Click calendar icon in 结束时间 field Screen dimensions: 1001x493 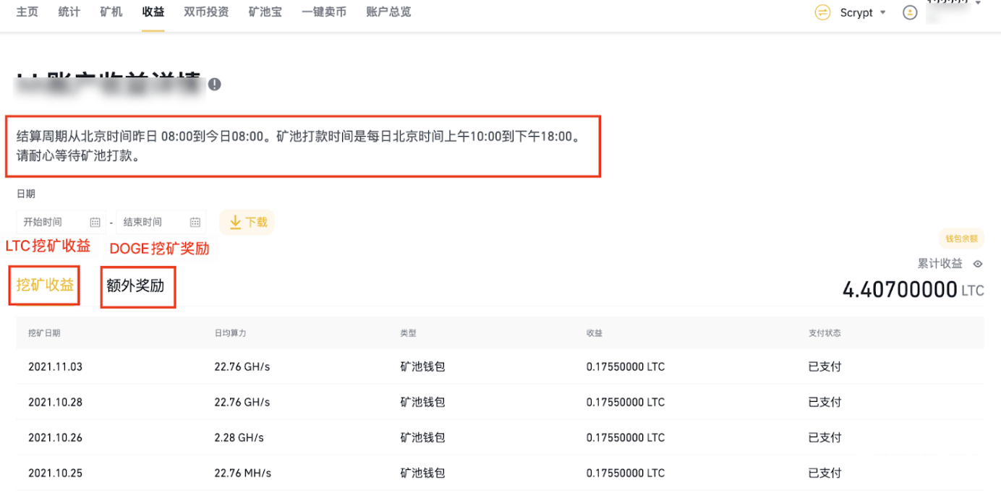pos(195,223)
